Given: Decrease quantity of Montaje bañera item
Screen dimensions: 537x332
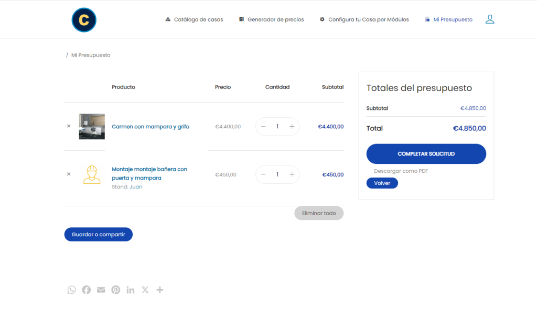Looking at the screenshot, I should (263, 174).
